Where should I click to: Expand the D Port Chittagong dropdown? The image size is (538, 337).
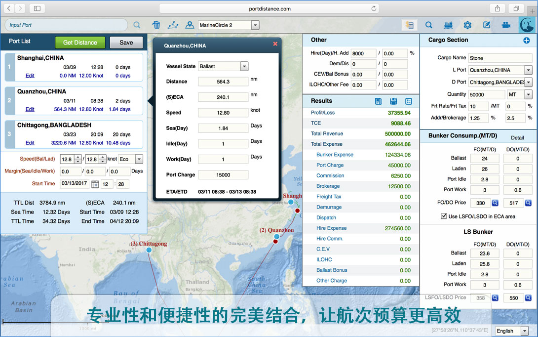point(529,82)
